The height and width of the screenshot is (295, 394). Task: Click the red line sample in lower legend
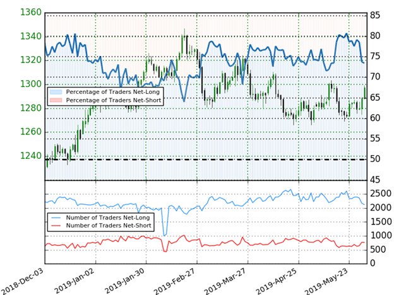tap(56, 226)
